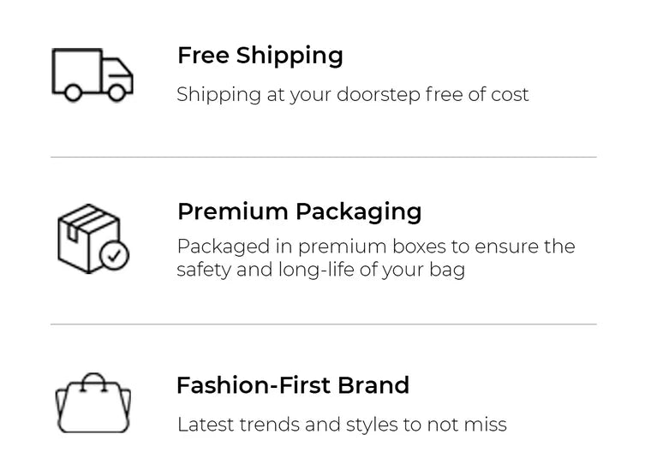Click the 'Packaged in premium boxes' description line
The image size is (657, 476).
375,247
